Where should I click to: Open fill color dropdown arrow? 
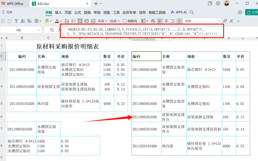[x=51, y=21]
